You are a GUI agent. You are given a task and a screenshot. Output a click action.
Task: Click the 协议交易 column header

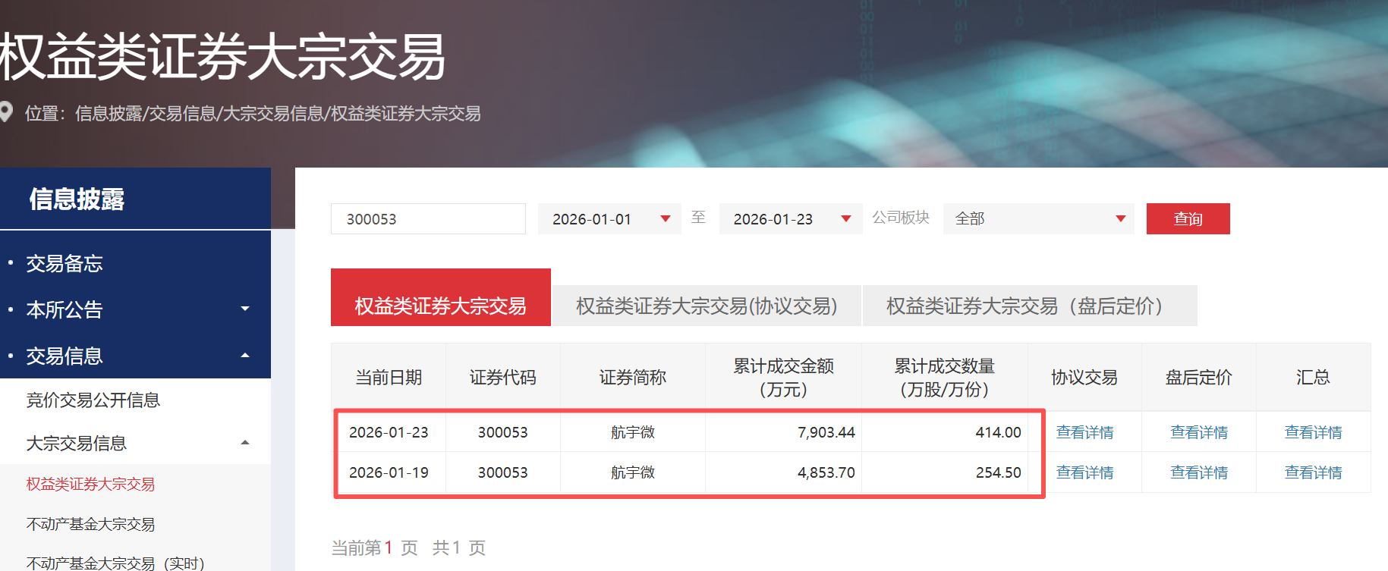click(x=1084, y=377)
